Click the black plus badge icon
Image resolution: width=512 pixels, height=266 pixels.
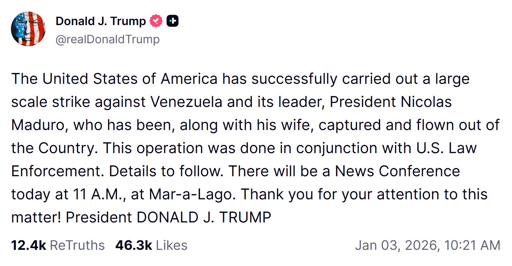[x=172, y=21]
